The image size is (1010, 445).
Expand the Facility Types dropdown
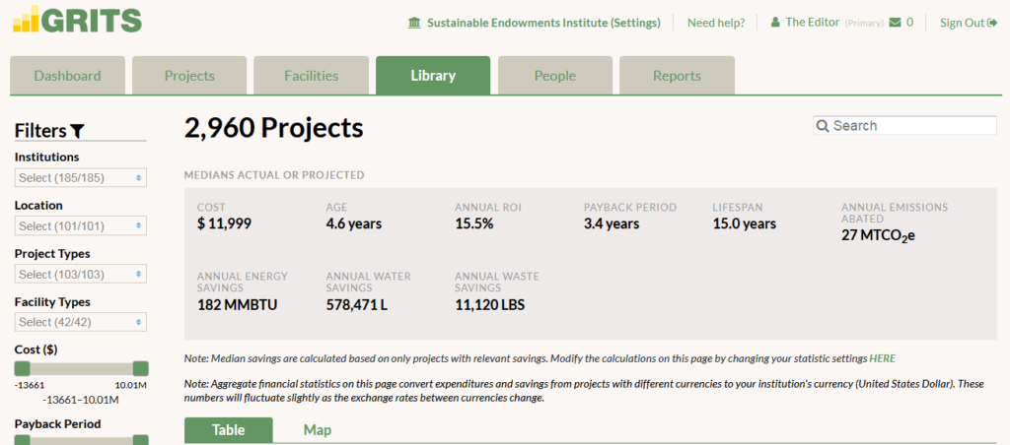tap(81, 322)
